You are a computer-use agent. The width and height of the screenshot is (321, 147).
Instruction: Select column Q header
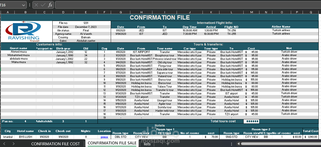click(x=311, y=12)
